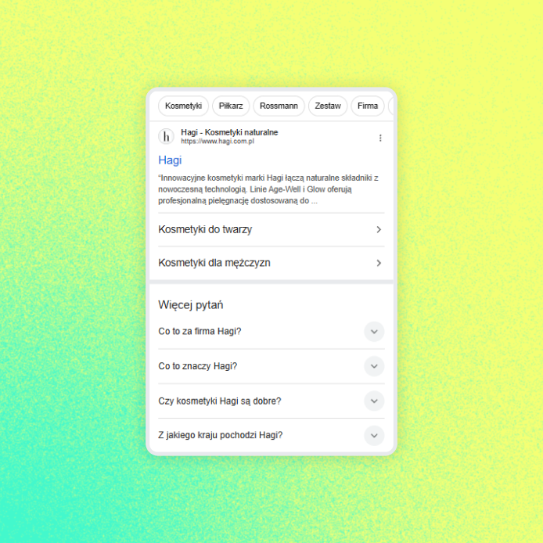
Task: Open the blue Hagi result title link
Action: click(170, 160)
